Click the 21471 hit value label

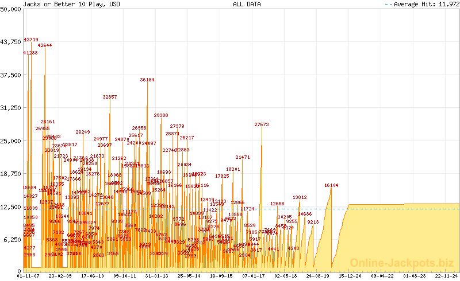click(x=243, y=157)
